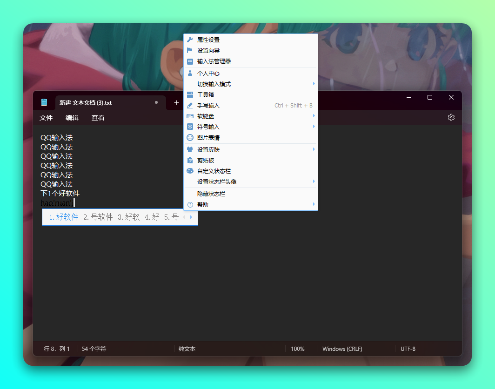
Task: Click the keyboard icon beside 软键盘
Action: [190, 116]
